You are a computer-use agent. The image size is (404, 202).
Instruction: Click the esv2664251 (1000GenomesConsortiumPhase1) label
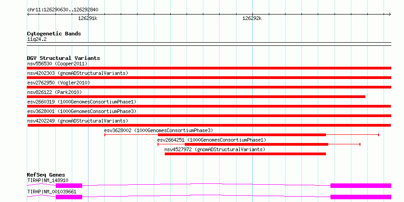pyautogui.click(x=212, y=140)
